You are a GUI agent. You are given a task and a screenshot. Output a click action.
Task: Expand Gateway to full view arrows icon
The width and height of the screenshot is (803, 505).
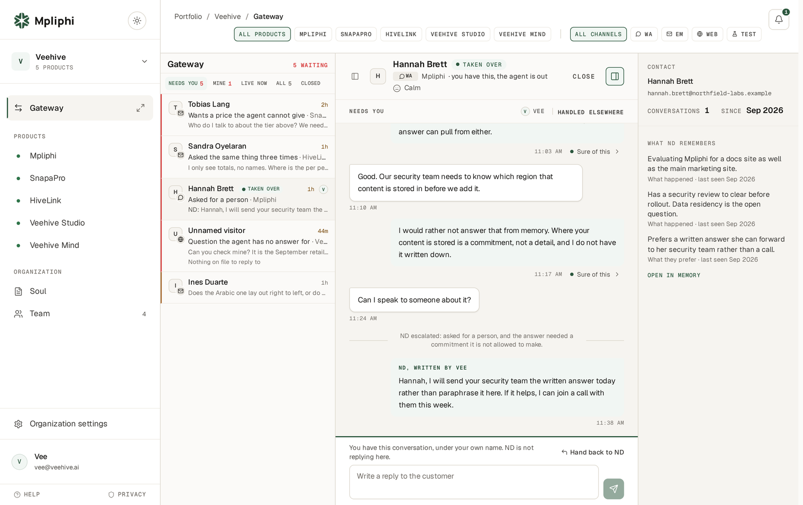point(141,108)
